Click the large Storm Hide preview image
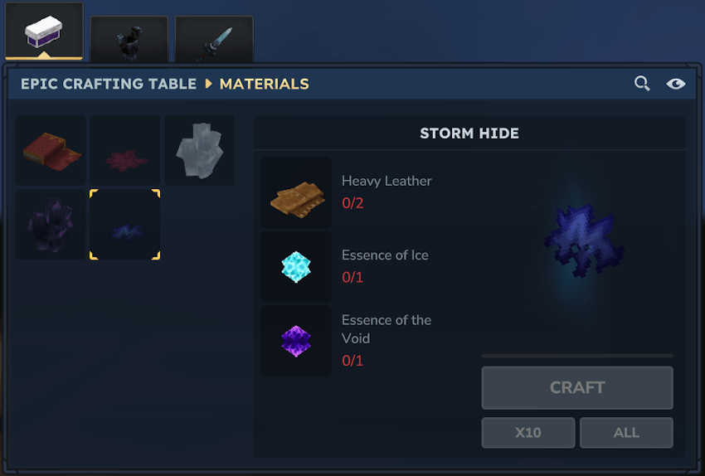The image size is (705, 476). [584, 240]
